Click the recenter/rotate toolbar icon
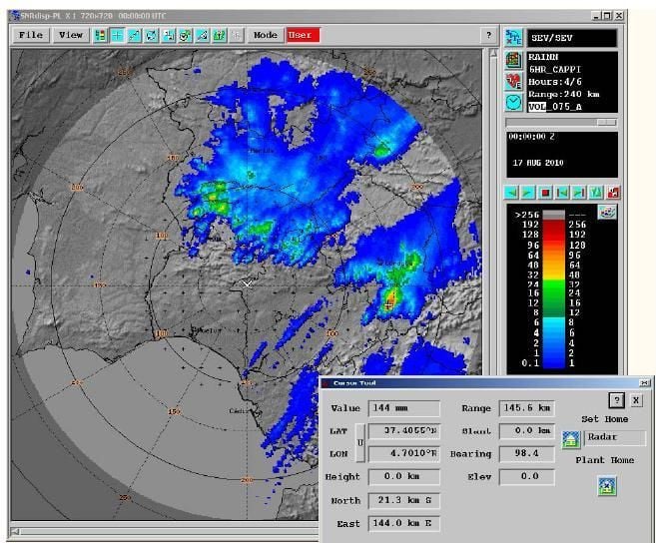This screenshot has width=656, height=543. tap(152, 36)
